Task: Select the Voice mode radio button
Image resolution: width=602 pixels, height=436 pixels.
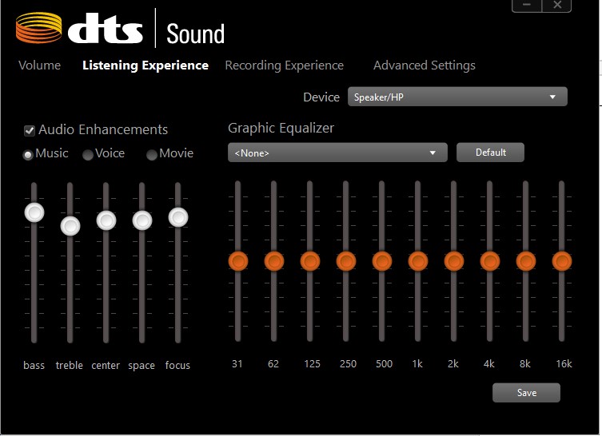Action: point(88,155)
